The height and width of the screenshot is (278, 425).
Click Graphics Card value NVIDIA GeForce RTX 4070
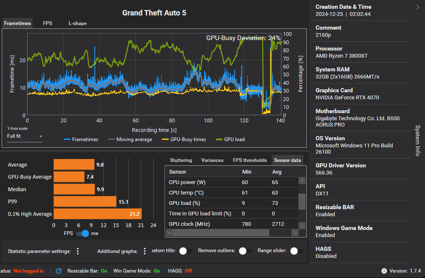pos(347,98)
